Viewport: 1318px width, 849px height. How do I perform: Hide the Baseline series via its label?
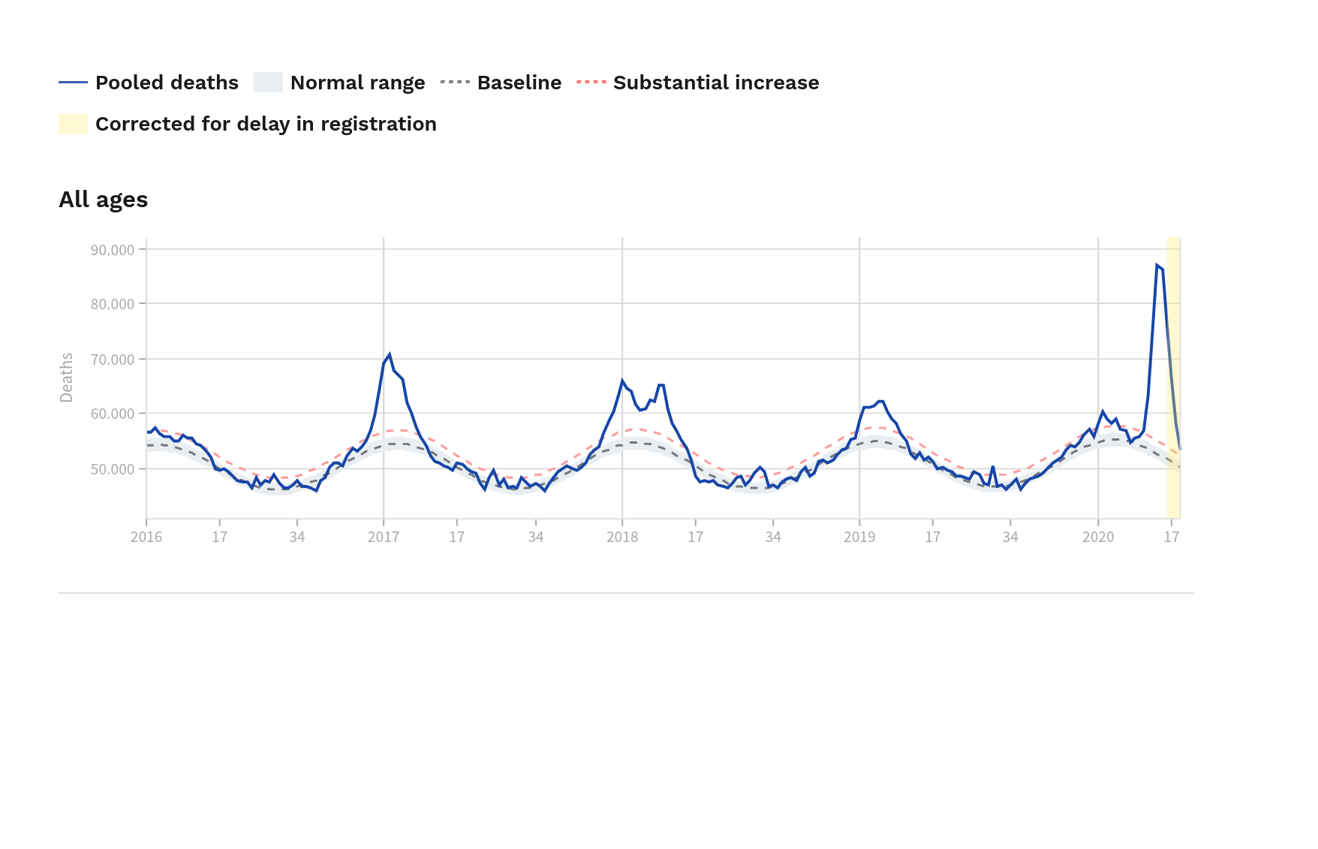519,83
